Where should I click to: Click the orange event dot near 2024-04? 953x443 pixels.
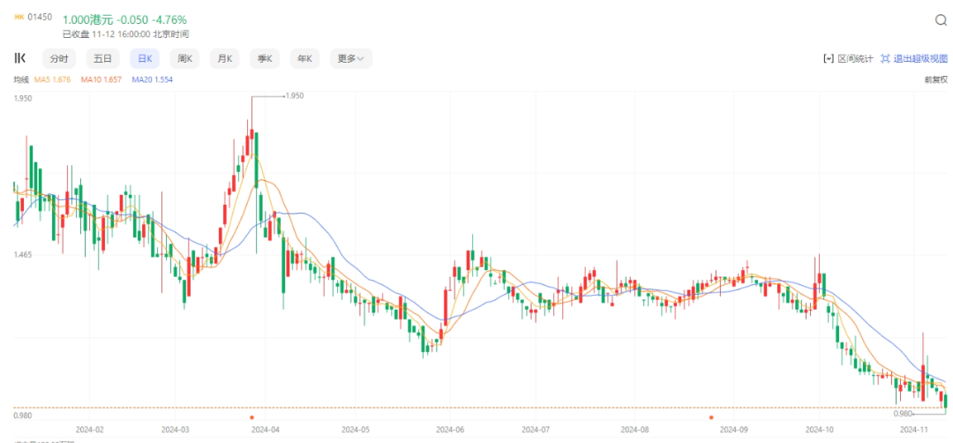[251, 417]
